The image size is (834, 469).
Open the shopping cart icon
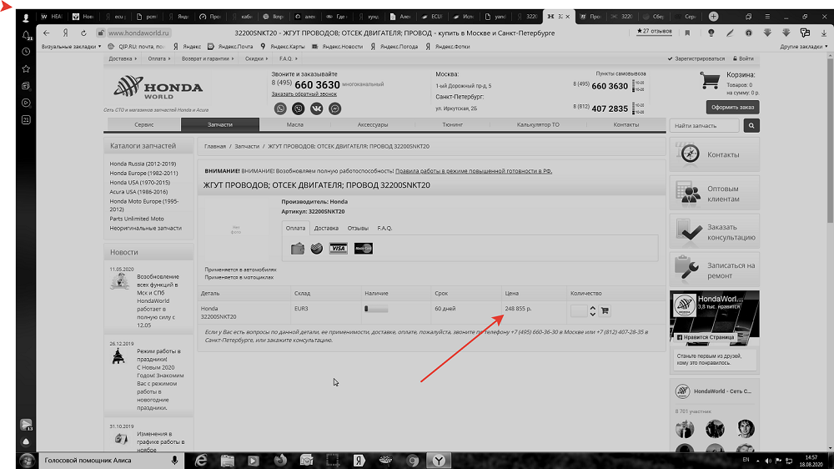710,80
